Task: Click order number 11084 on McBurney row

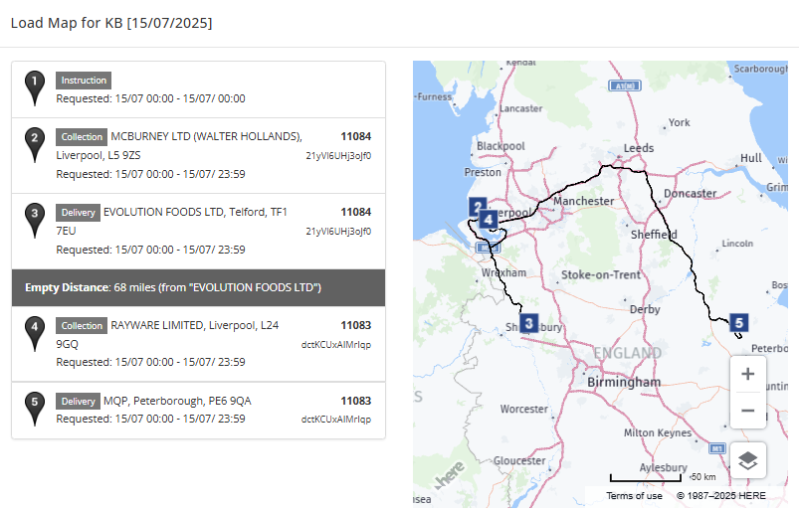Action: coord(355,136)
